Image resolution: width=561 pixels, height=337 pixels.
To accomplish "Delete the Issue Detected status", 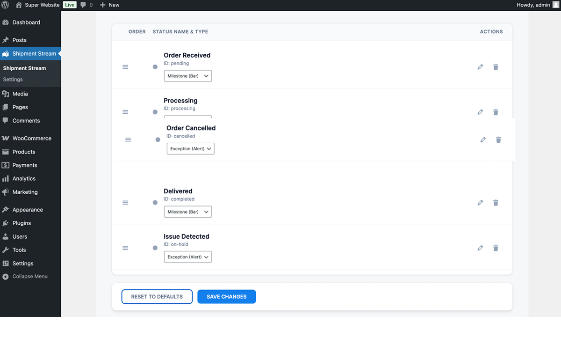I will [x=496, y=248].
